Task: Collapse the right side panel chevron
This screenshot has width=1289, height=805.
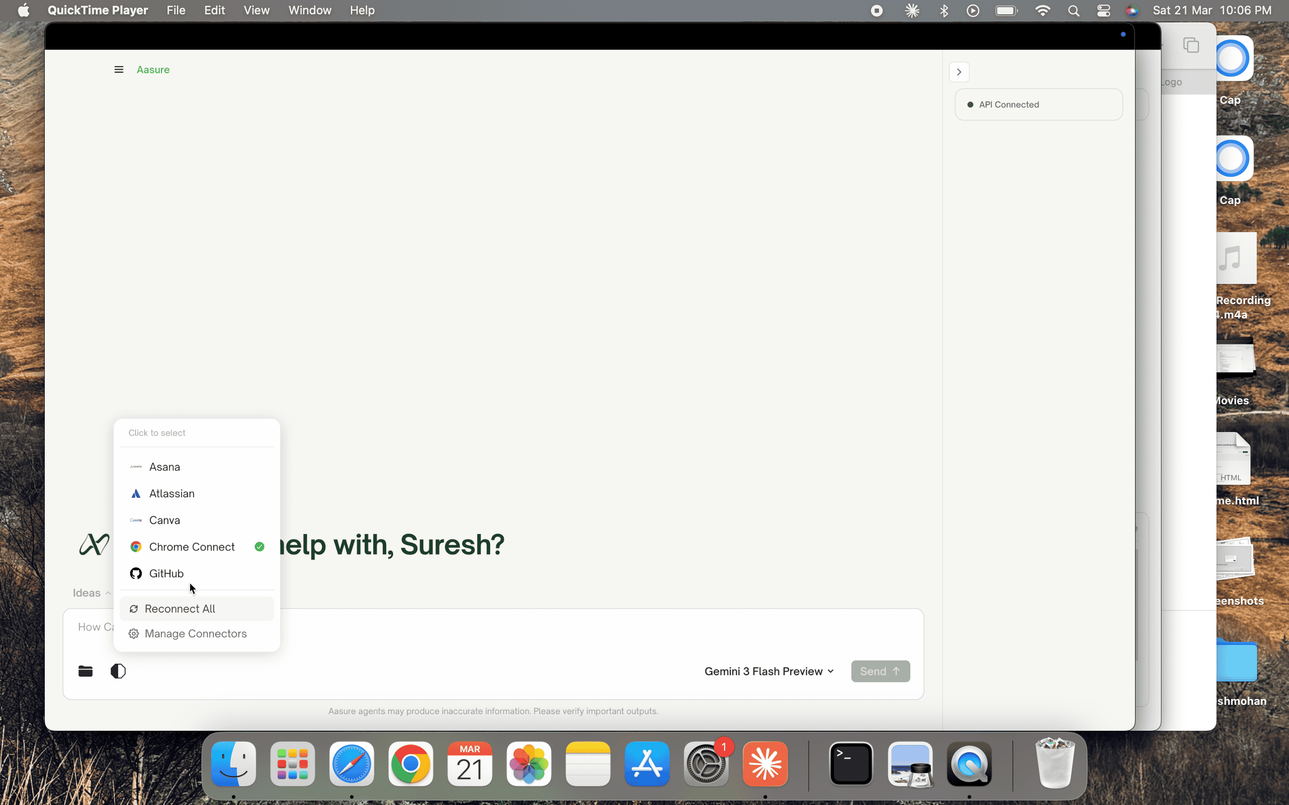Action: point(959,72)
